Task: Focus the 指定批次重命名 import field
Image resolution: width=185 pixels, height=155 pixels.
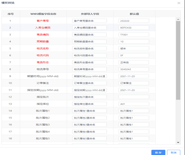Action: (x=90, y=97)
